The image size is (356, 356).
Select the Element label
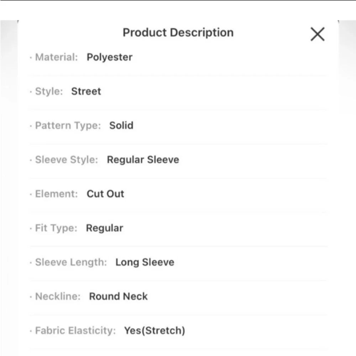click(x=56, y=194)
